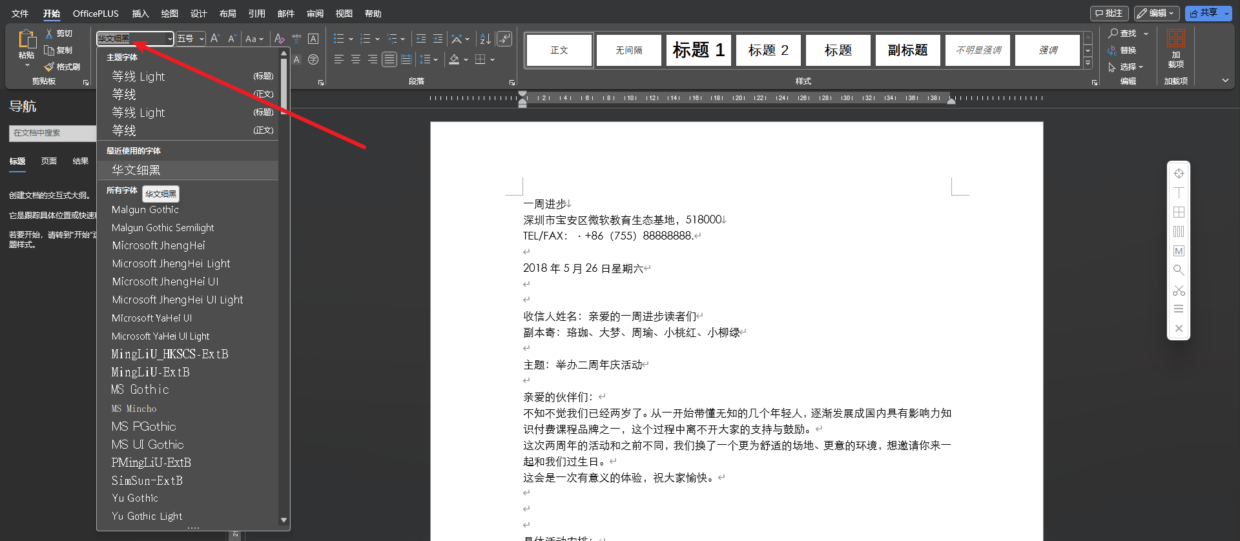Open the Find (查找) search tool

pyautogui.click(x=1122, y=34)
